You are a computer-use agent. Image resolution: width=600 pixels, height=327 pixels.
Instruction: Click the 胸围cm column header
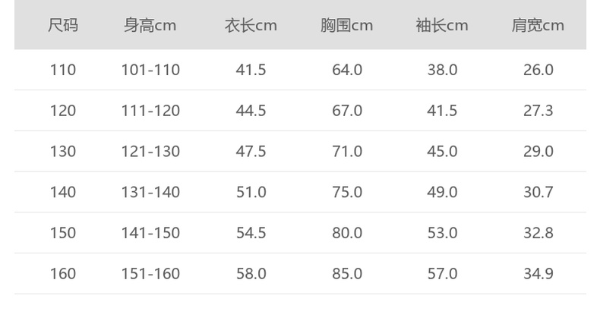point(346,26)
